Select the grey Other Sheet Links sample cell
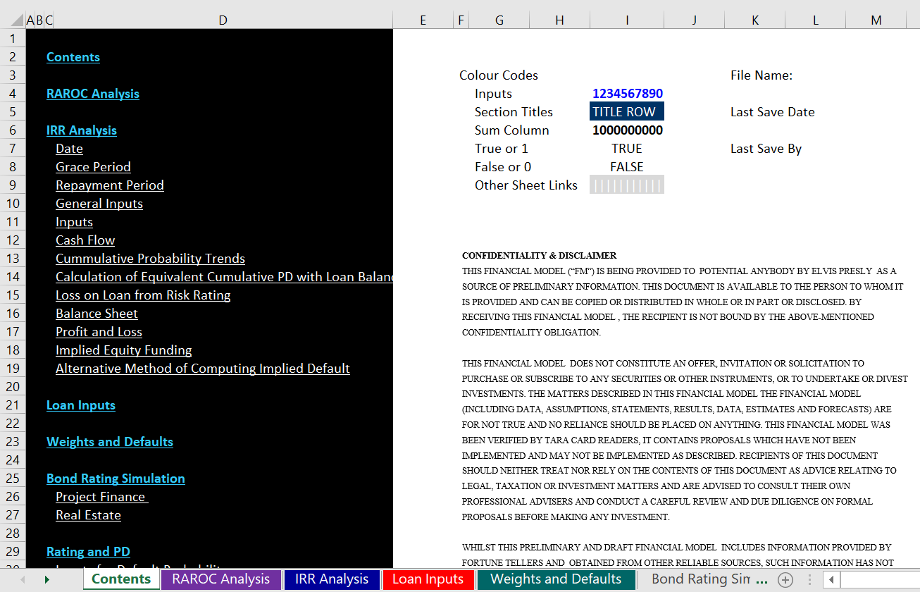920x592 pixels. (x=626, y=185)
